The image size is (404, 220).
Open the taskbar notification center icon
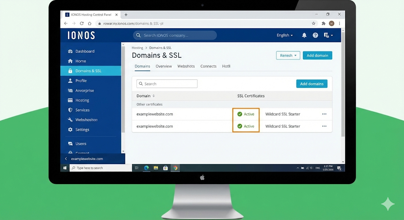339,168
